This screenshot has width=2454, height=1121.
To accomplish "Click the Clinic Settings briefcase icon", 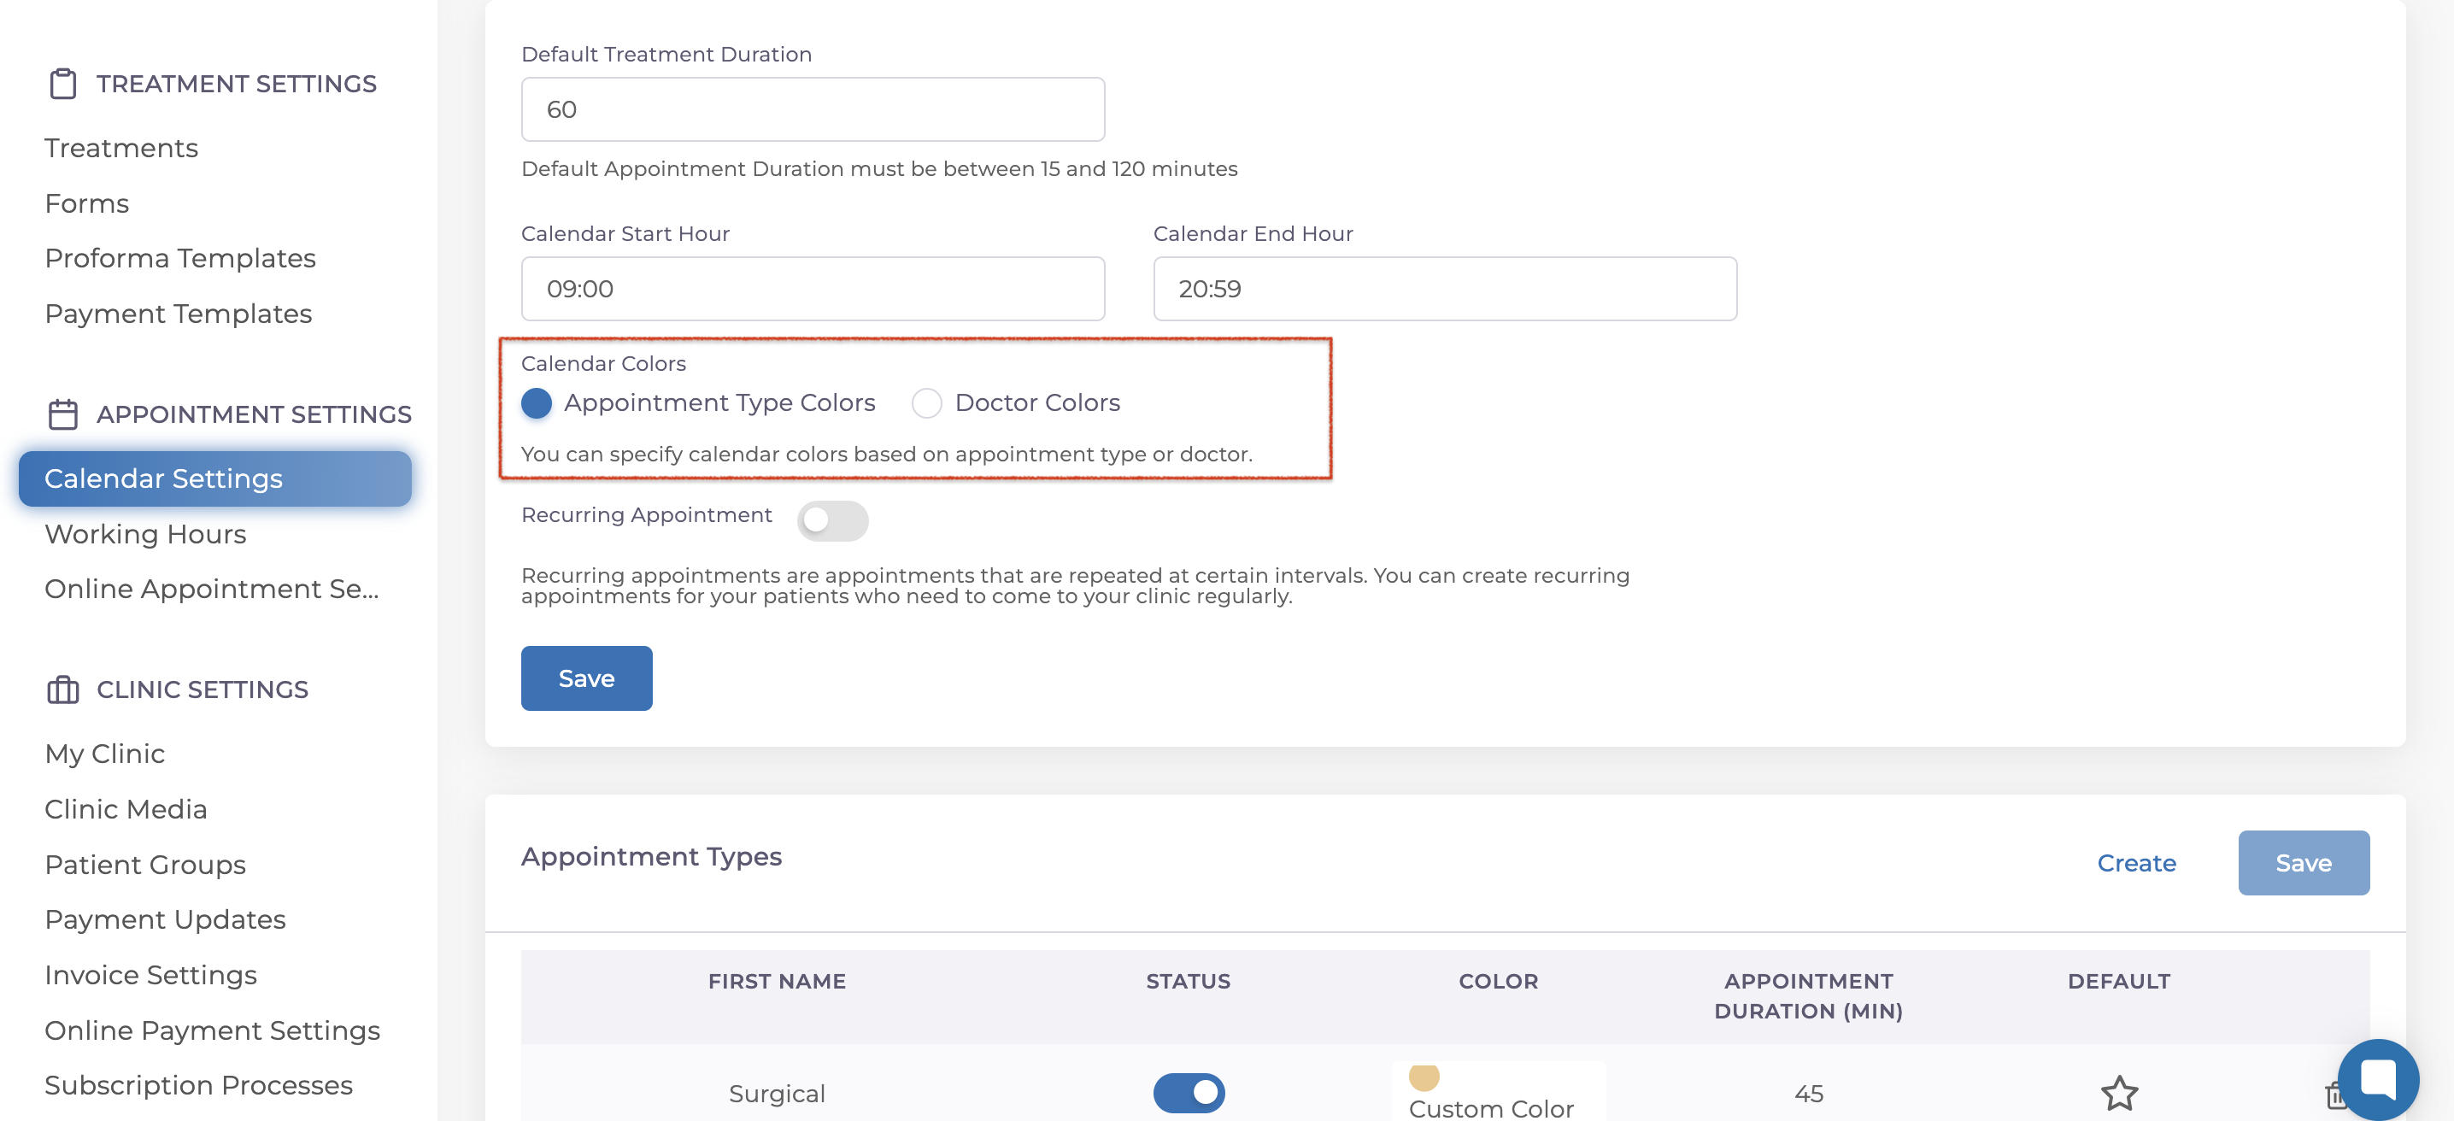I will pos(63,690).
